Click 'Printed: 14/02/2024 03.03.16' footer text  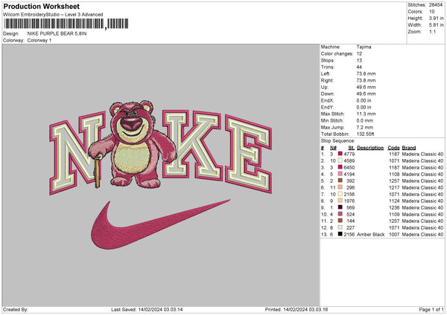coord(297,309)
